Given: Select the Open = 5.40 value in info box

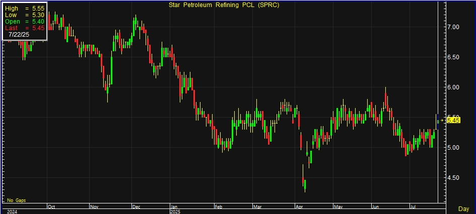Looking at the screenshot, I should click(x=25, y=22).
